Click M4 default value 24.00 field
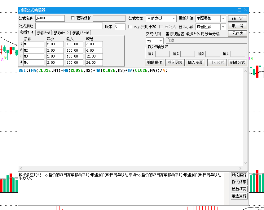The width and height of the screenshot is (264, 210). click(x=94, y=63)
